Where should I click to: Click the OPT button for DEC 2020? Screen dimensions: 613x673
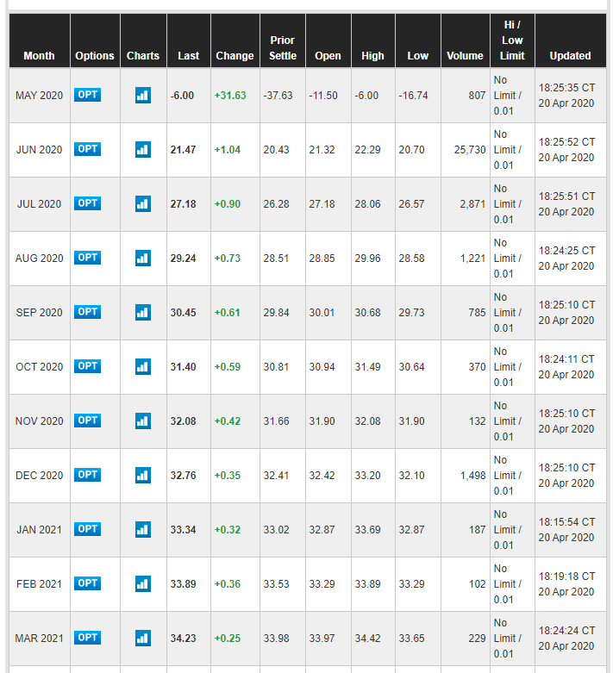click(x=88, y=475)
